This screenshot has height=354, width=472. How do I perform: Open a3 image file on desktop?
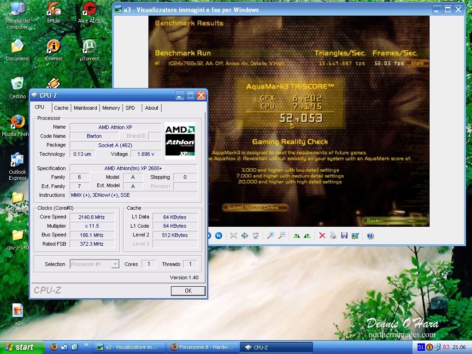(x=18, y=314)
